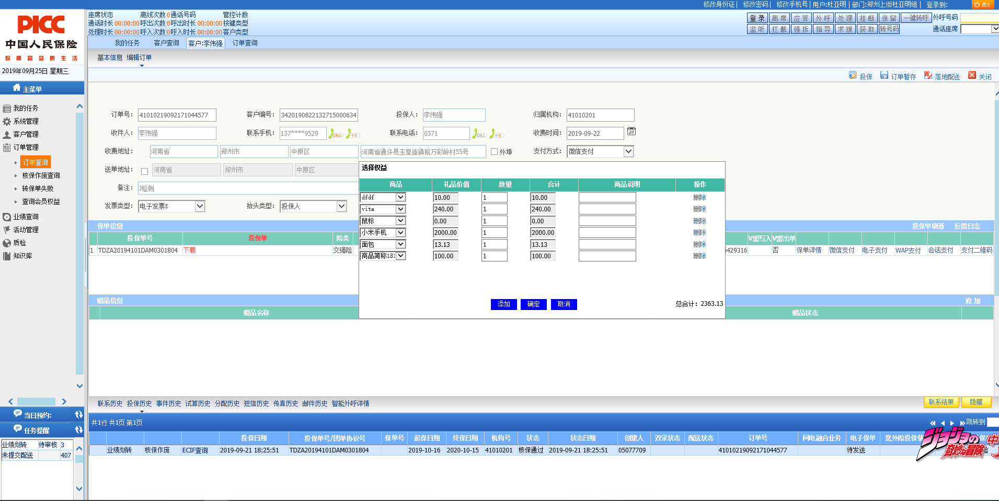Refresh the 当日预约 panel
Viewport: 999px width, 501px height.
pos(79,415)
